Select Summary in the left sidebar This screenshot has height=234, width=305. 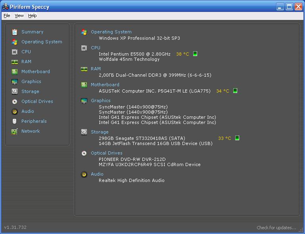32,32
